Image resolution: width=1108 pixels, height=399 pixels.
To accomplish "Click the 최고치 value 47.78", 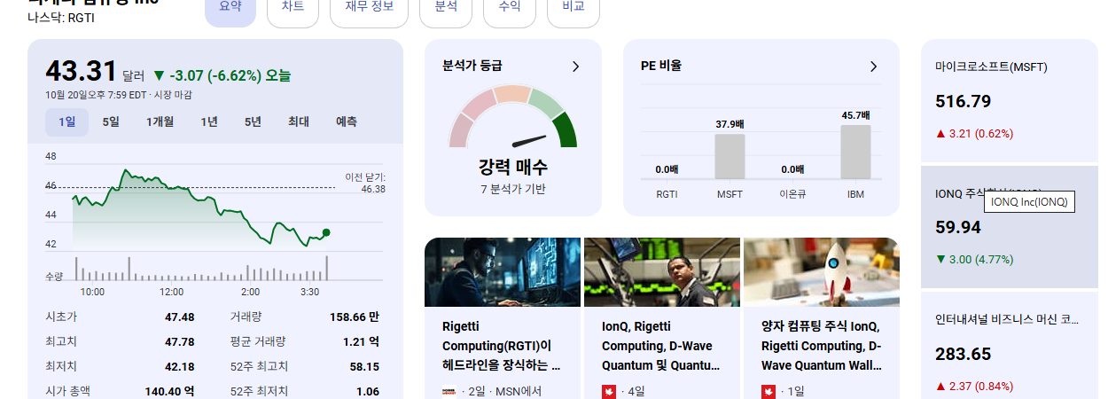I will pos(179,341).
